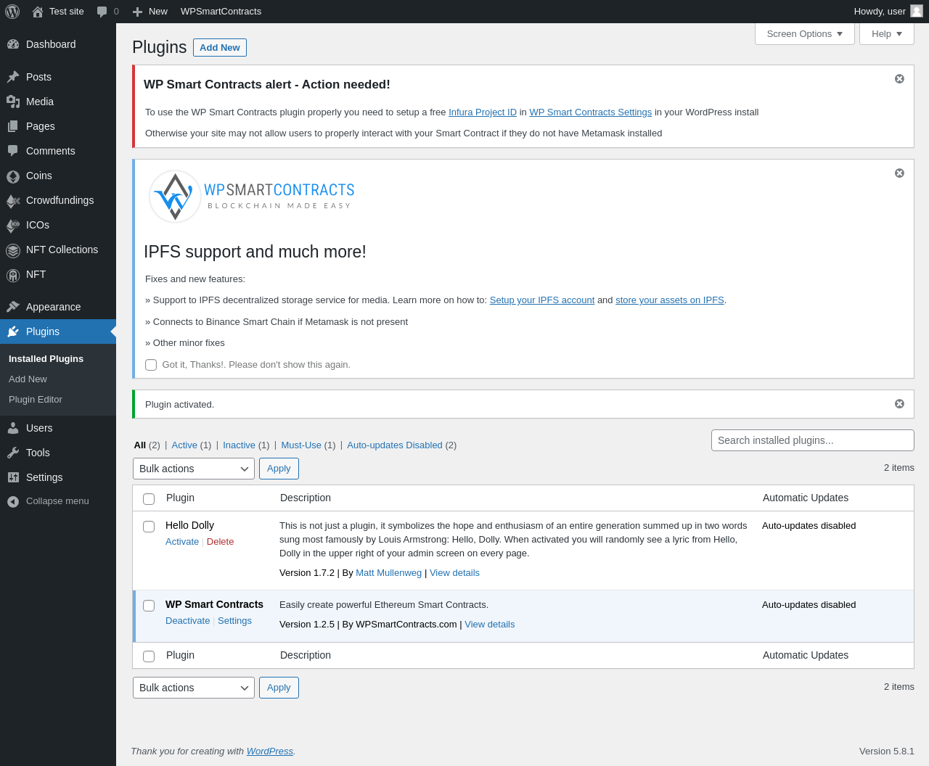This screenshot has height=766, width=929.
Task: Click the Plugins plug icon
Action: pyautogui.click(x=13, y=331)
